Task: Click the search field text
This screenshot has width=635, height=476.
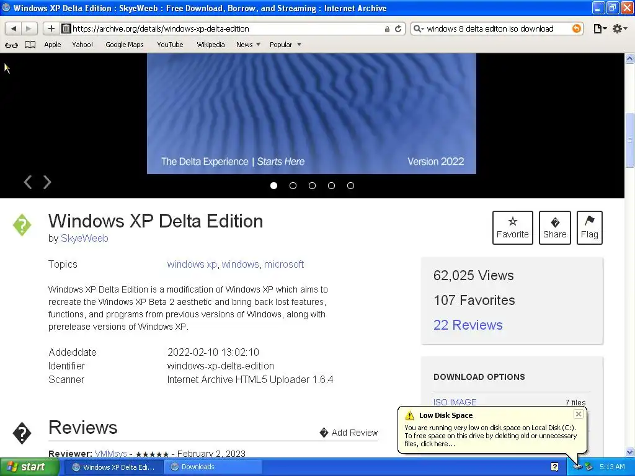Action: pyautogui.click(x=490, y=29)
